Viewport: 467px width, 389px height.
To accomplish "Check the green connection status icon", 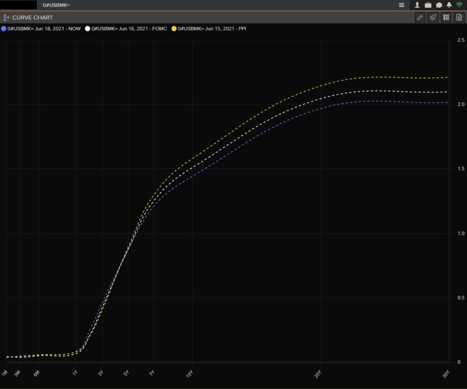I will [x=459, y=5].
